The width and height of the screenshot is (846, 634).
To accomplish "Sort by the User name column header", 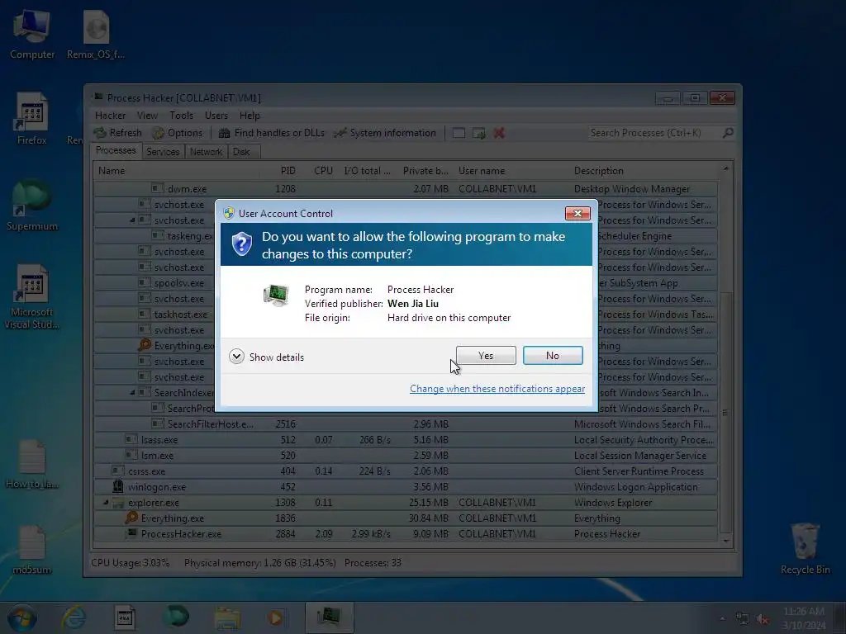I will point(511,171).
